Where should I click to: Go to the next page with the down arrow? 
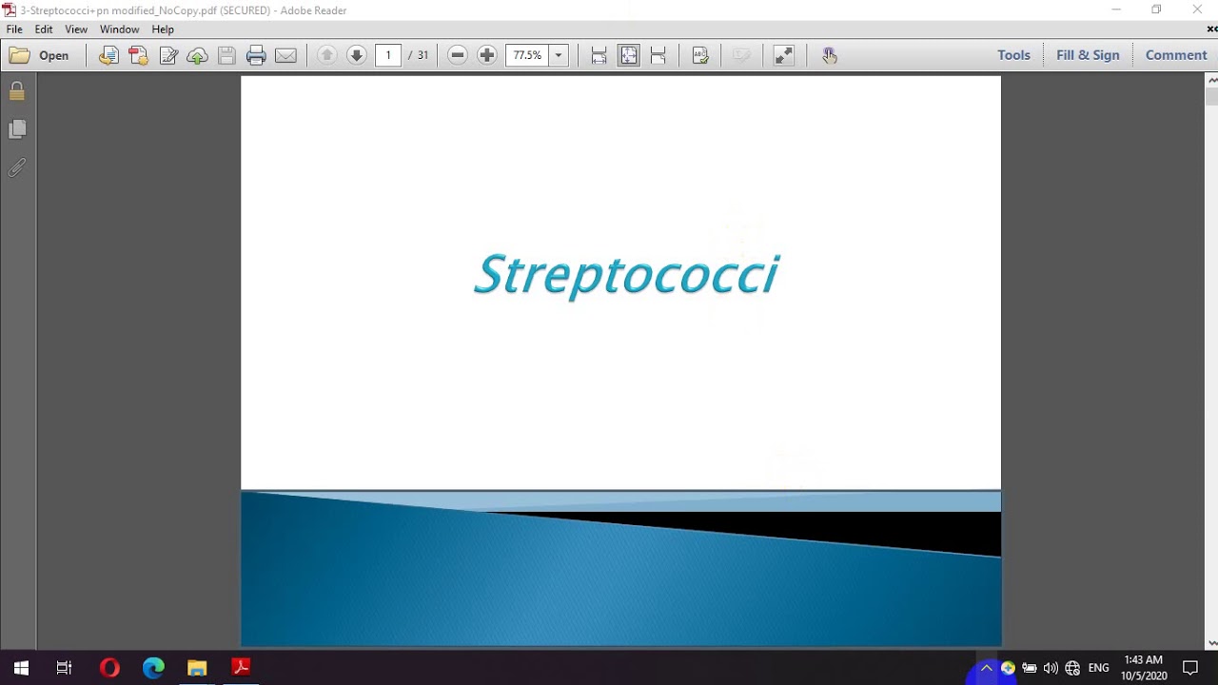click(356, 55)
